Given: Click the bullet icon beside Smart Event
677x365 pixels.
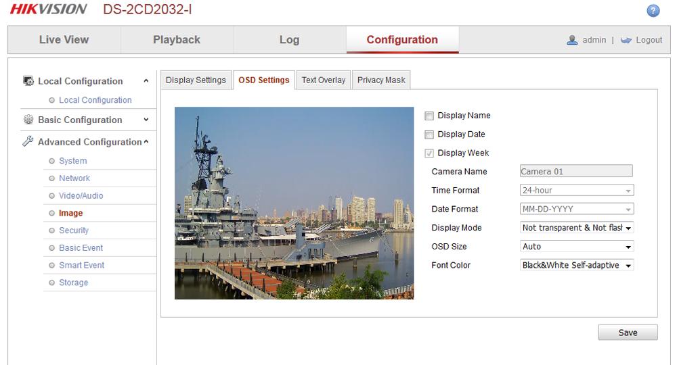Looking at the screenshot, I should (x=52, y=266).
